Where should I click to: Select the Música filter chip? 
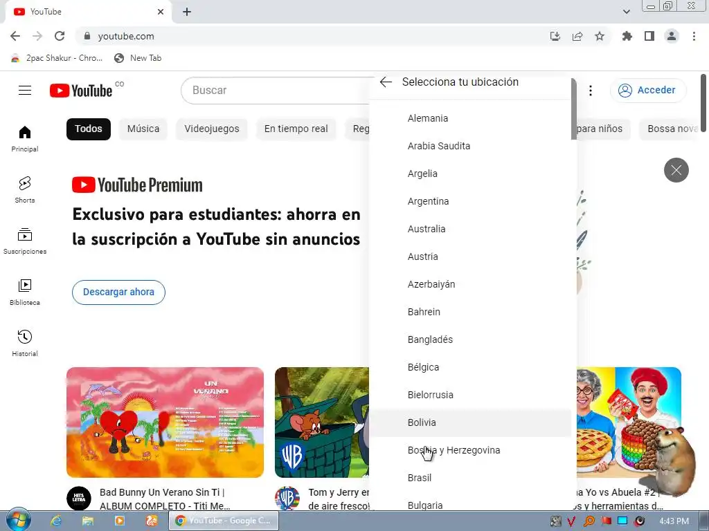(x=143, y=129)
